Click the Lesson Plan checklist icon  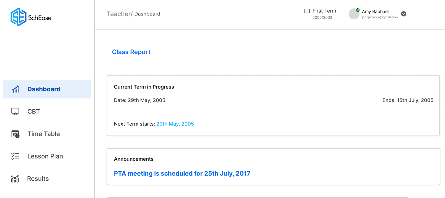click(x=15, y=156)
